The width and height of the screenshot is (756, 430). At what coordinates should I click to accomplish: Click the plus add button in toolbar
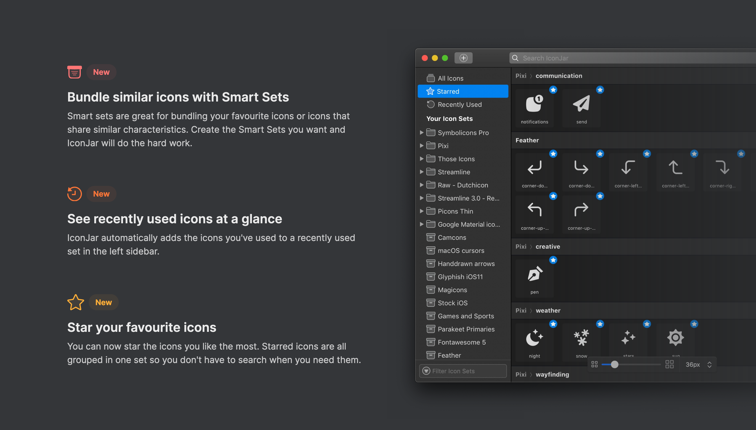coord(463,58)
